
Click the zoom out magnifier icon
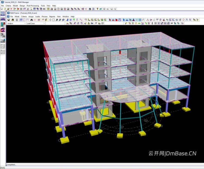(x=60, y=20)
